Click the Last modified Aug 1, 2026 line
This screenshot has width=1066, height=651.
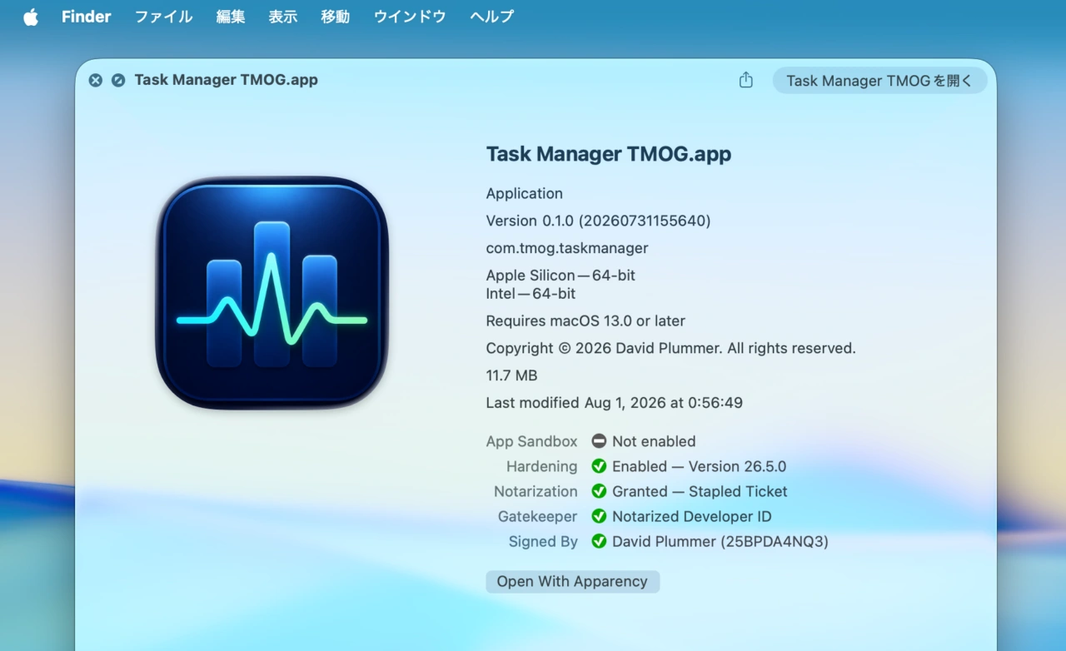(x=615, y=403)
